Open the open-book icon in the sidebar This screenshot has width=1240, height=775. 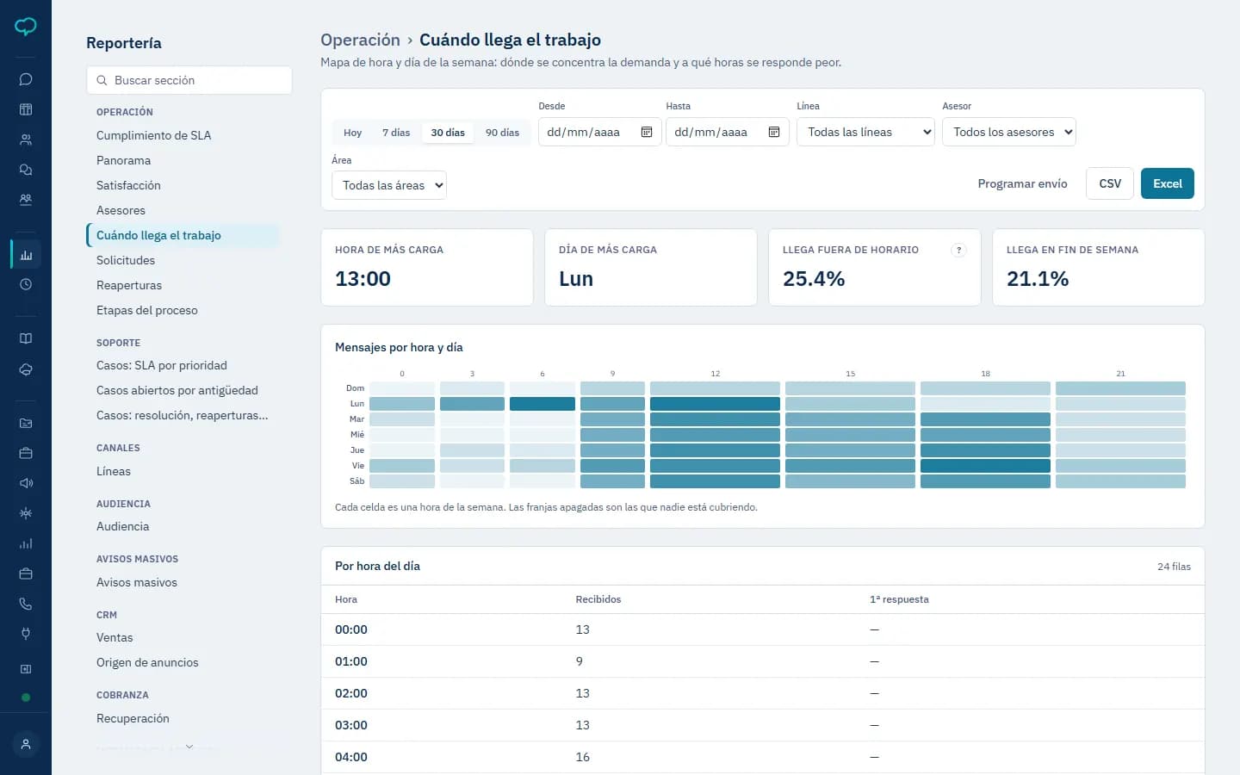click(x=26, y=338)
